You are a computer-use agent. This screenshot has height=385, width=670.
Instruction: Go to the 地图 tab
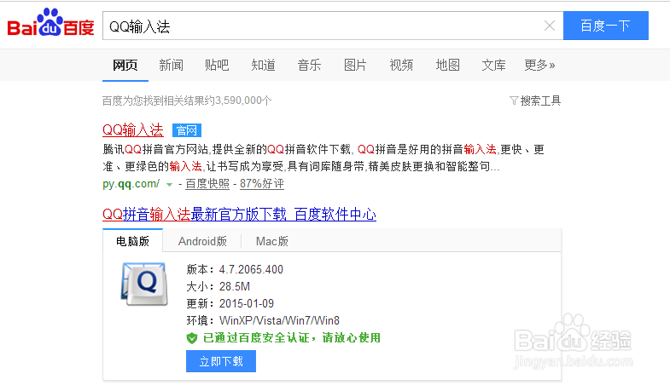(x=447, y=66)
